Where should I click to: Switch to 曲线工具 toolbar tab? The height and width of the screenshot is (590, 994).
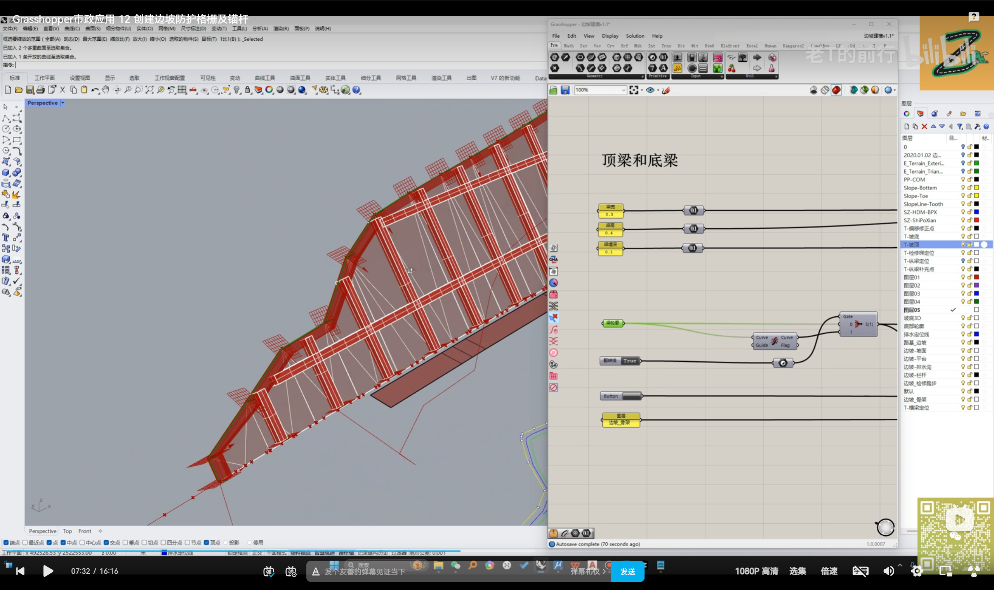click(265, 78)
